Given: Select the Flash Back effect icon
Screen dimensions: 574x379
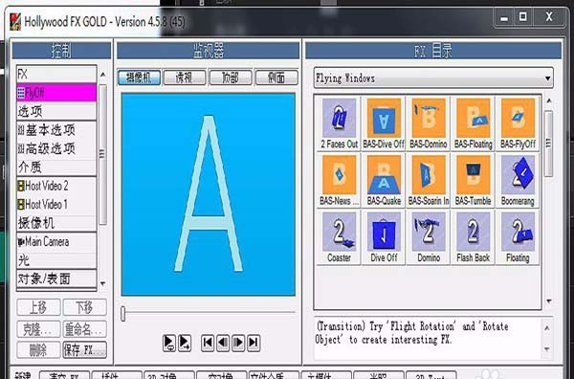Looking at the screenshot, I should (473, 237).
